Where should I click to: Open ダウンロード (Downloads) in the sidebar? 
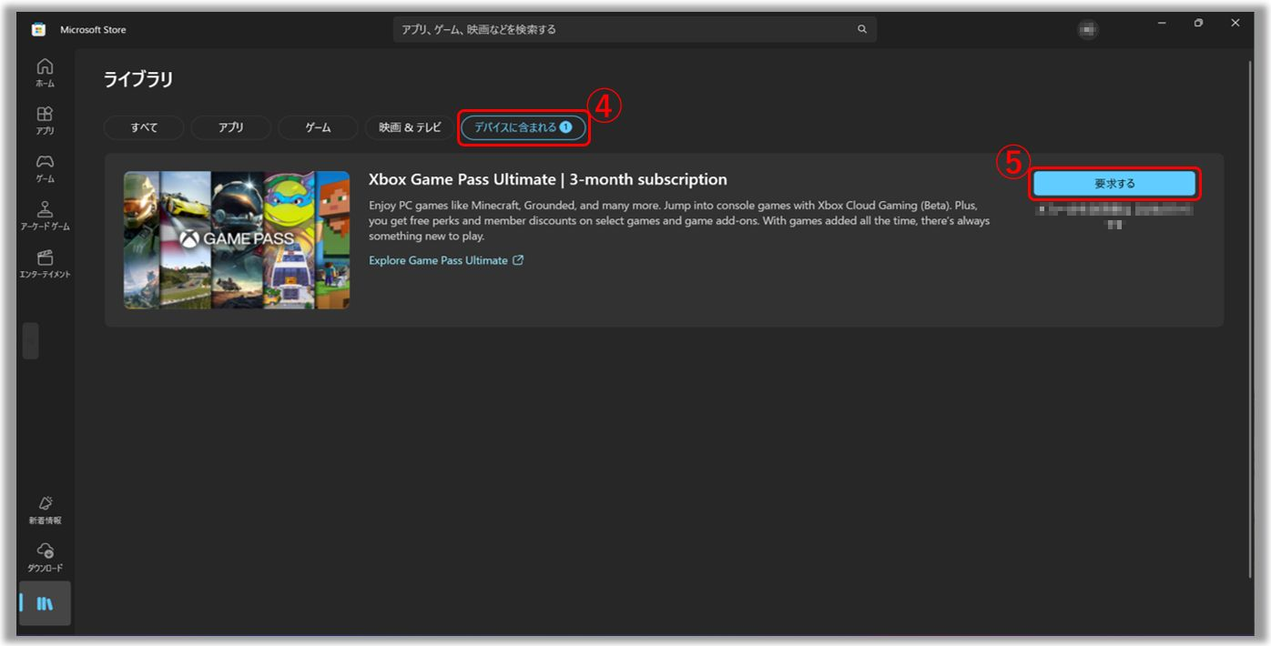(x=45, y=558)
